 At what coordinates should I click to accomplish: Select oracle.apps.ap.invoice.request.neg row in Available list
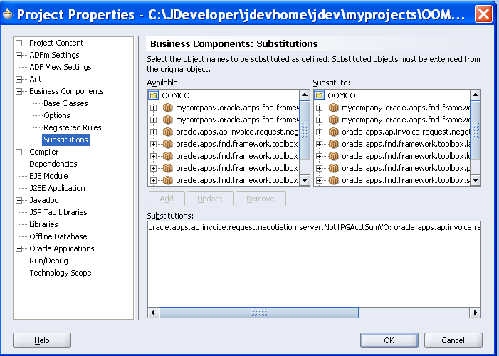pos(238,132)
